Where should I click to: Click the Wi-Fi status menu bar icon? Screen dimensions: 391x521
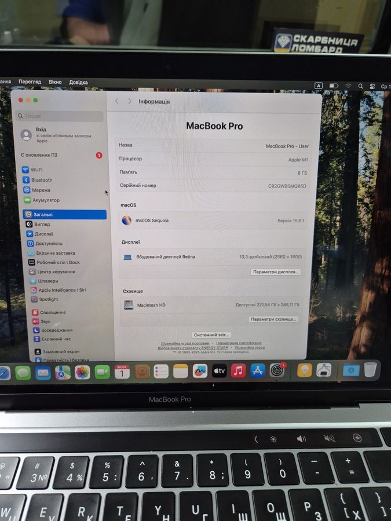click(x=348, y=86)
